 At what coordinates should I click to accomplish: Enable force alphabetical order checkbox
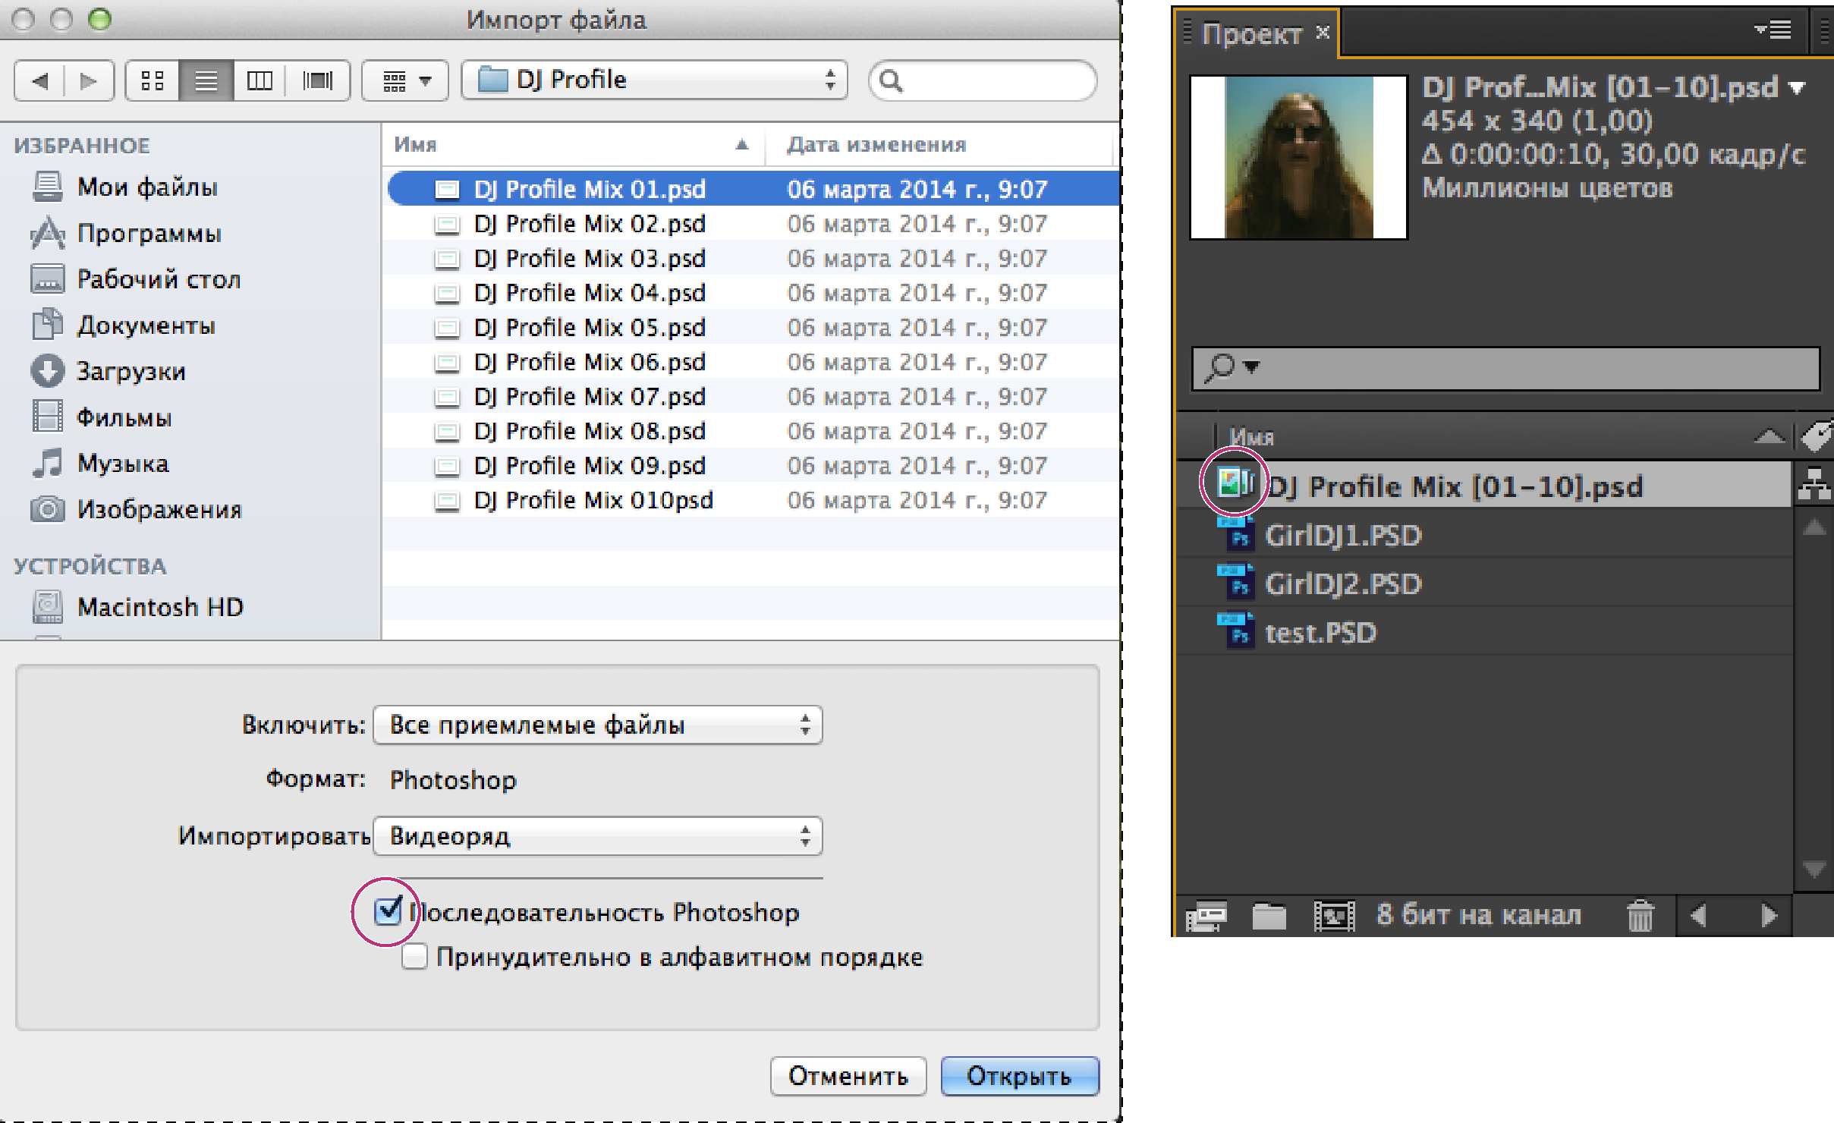pos(414,957)
